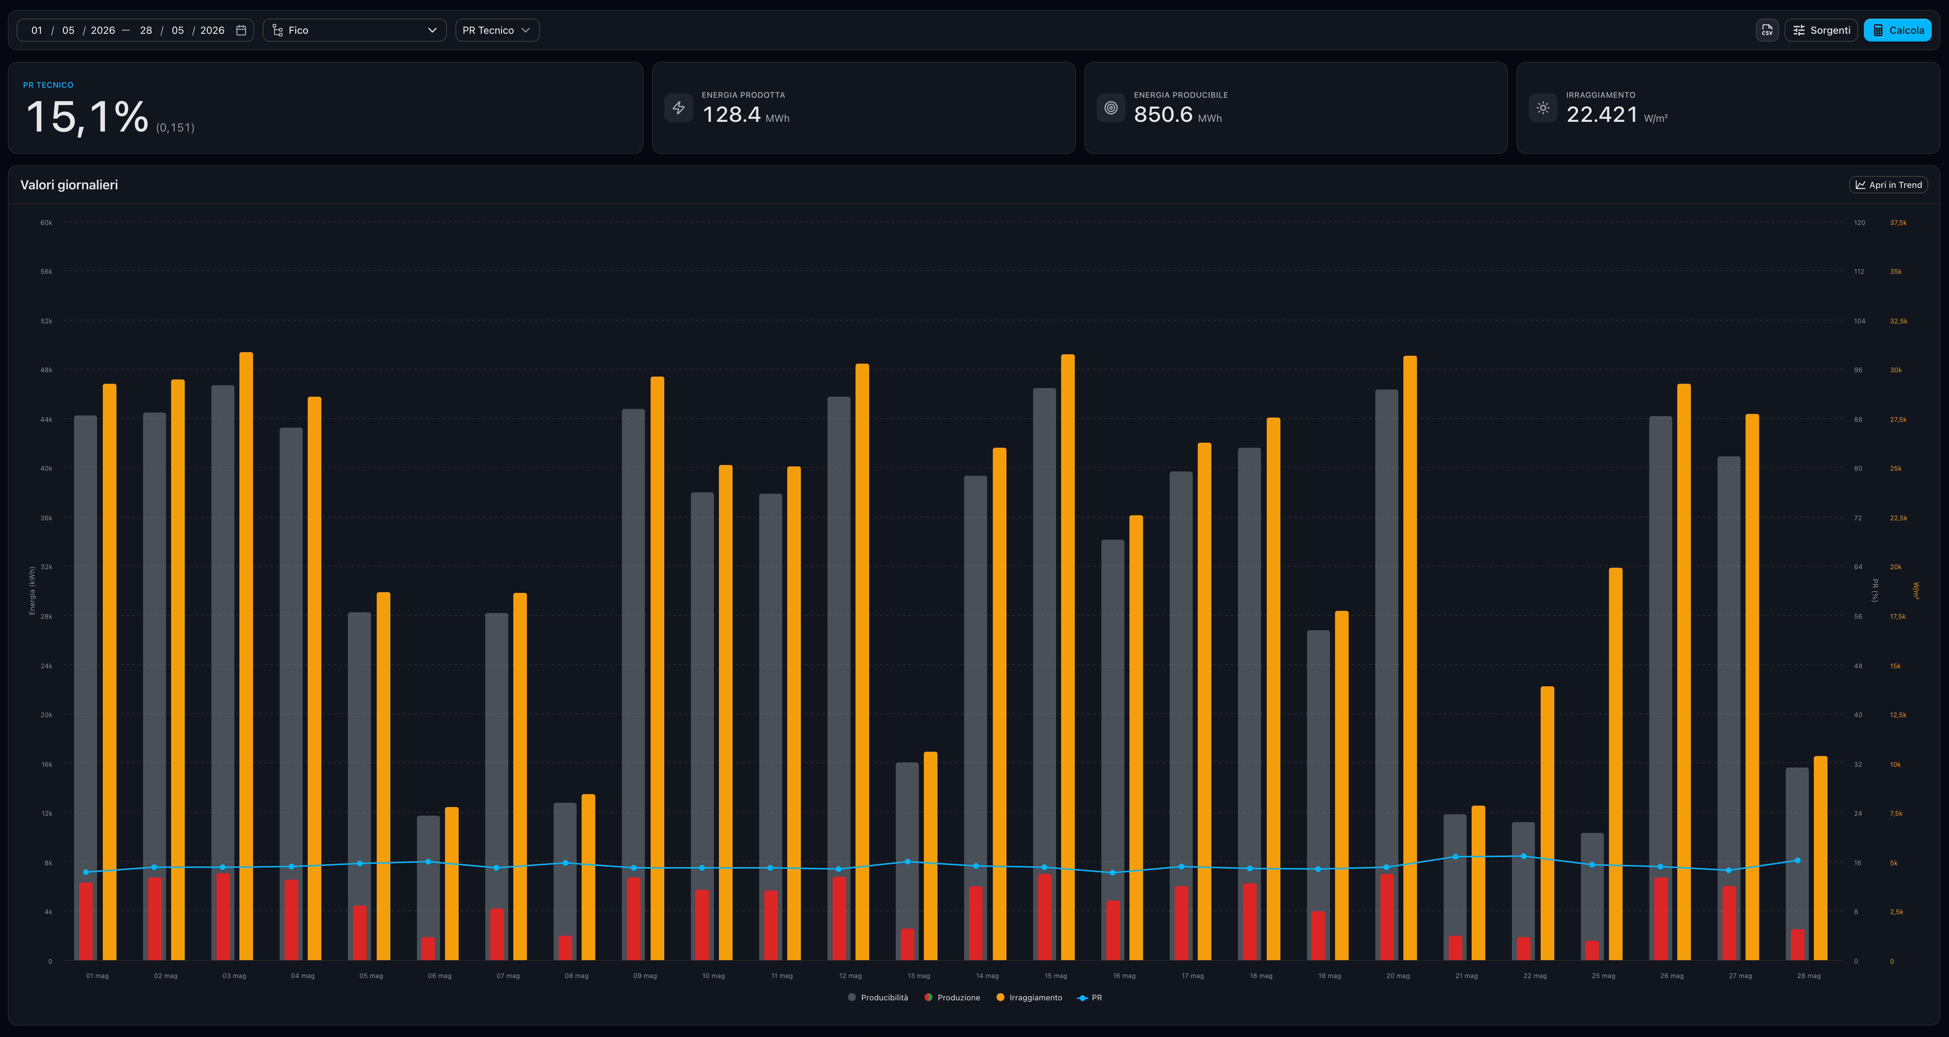Click the start year field 2026
This screenshot has width=1949, height=1037.
pos(103,30)
